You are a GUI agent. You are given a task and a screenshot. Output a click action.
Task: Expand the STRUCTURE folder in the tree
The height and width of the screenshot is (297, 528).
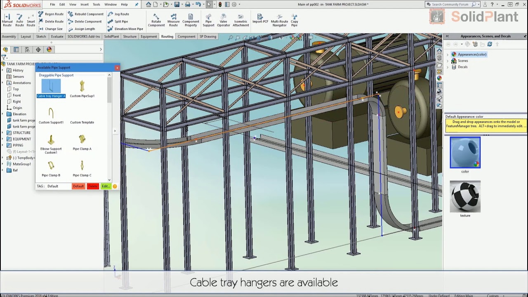point(3,133)
